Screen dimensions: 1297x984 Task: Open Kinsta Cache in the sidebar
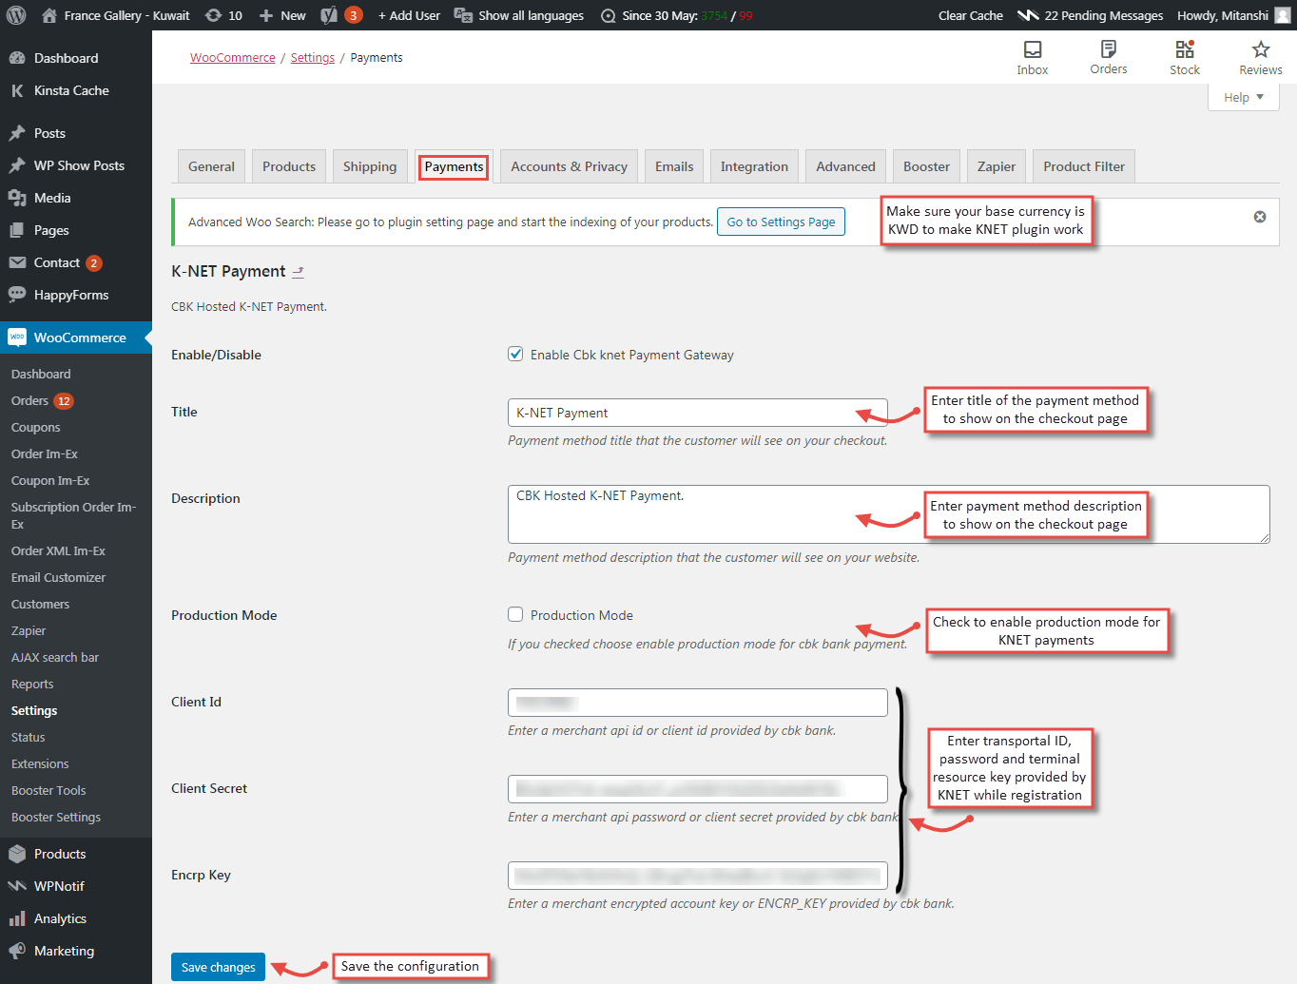click(x=76, y=90)
